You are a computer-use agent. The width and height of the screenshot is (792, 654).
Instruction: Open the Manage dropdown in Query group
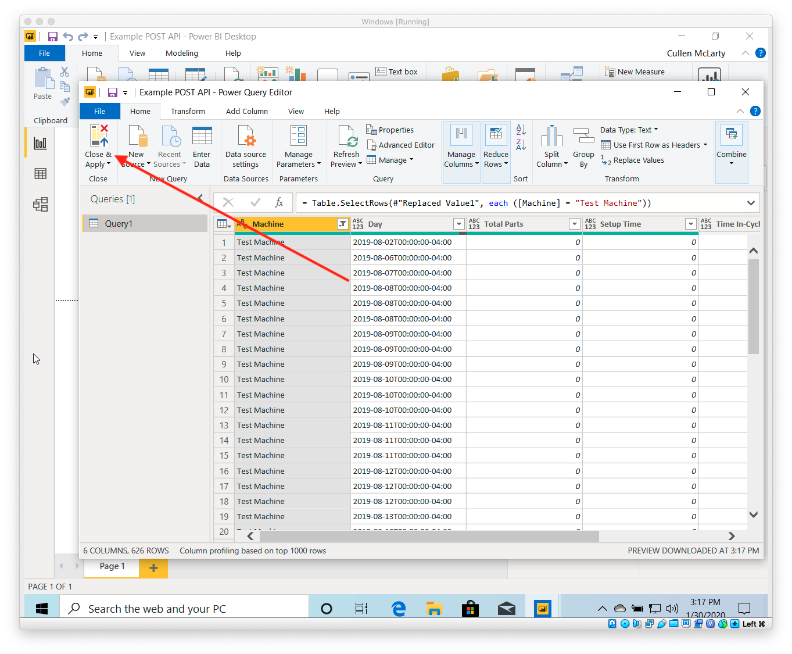pos(390,160)
